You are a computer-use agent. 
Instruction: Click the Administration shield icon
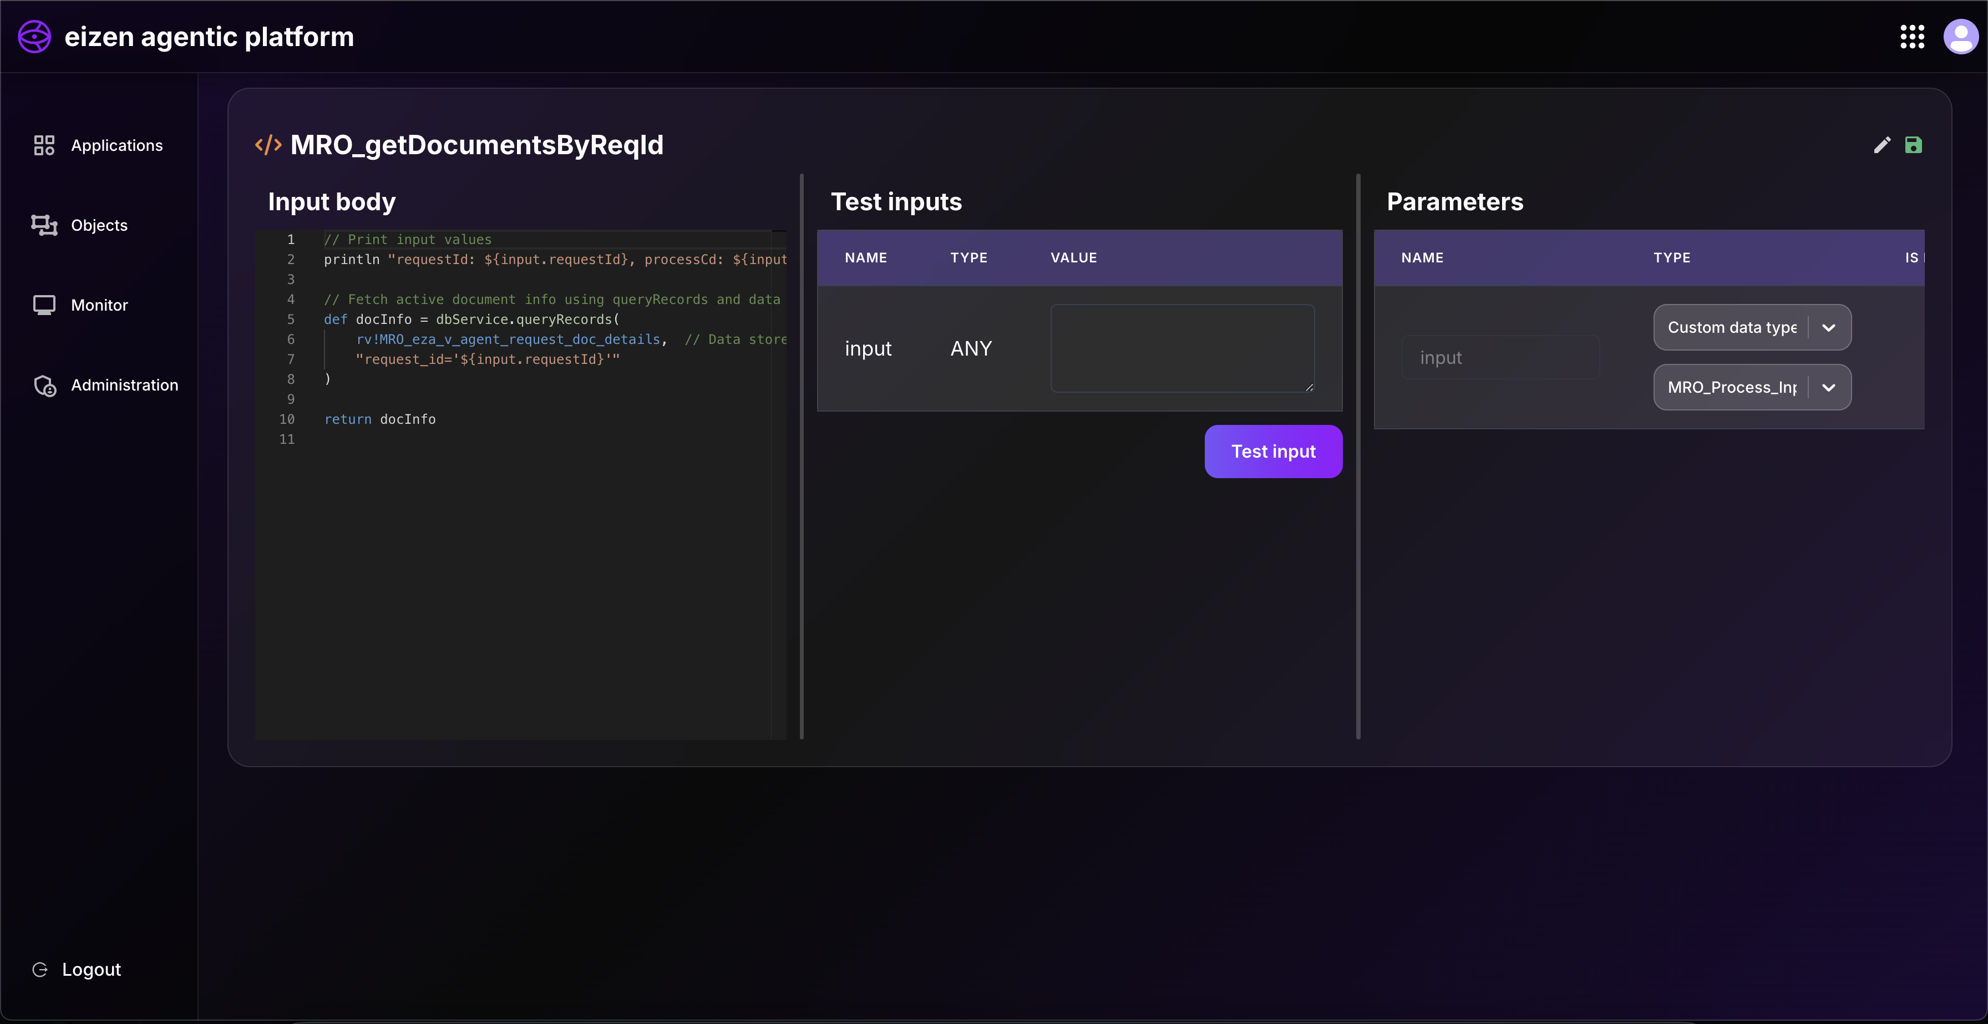click(x=45, y=385)
